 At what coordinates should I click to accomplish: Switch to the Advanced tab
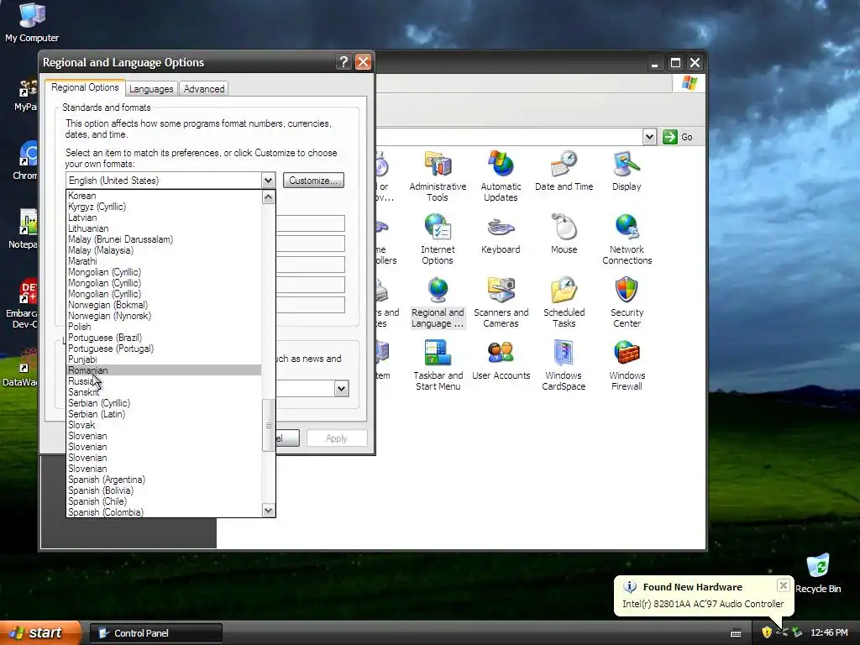(204, 89)
